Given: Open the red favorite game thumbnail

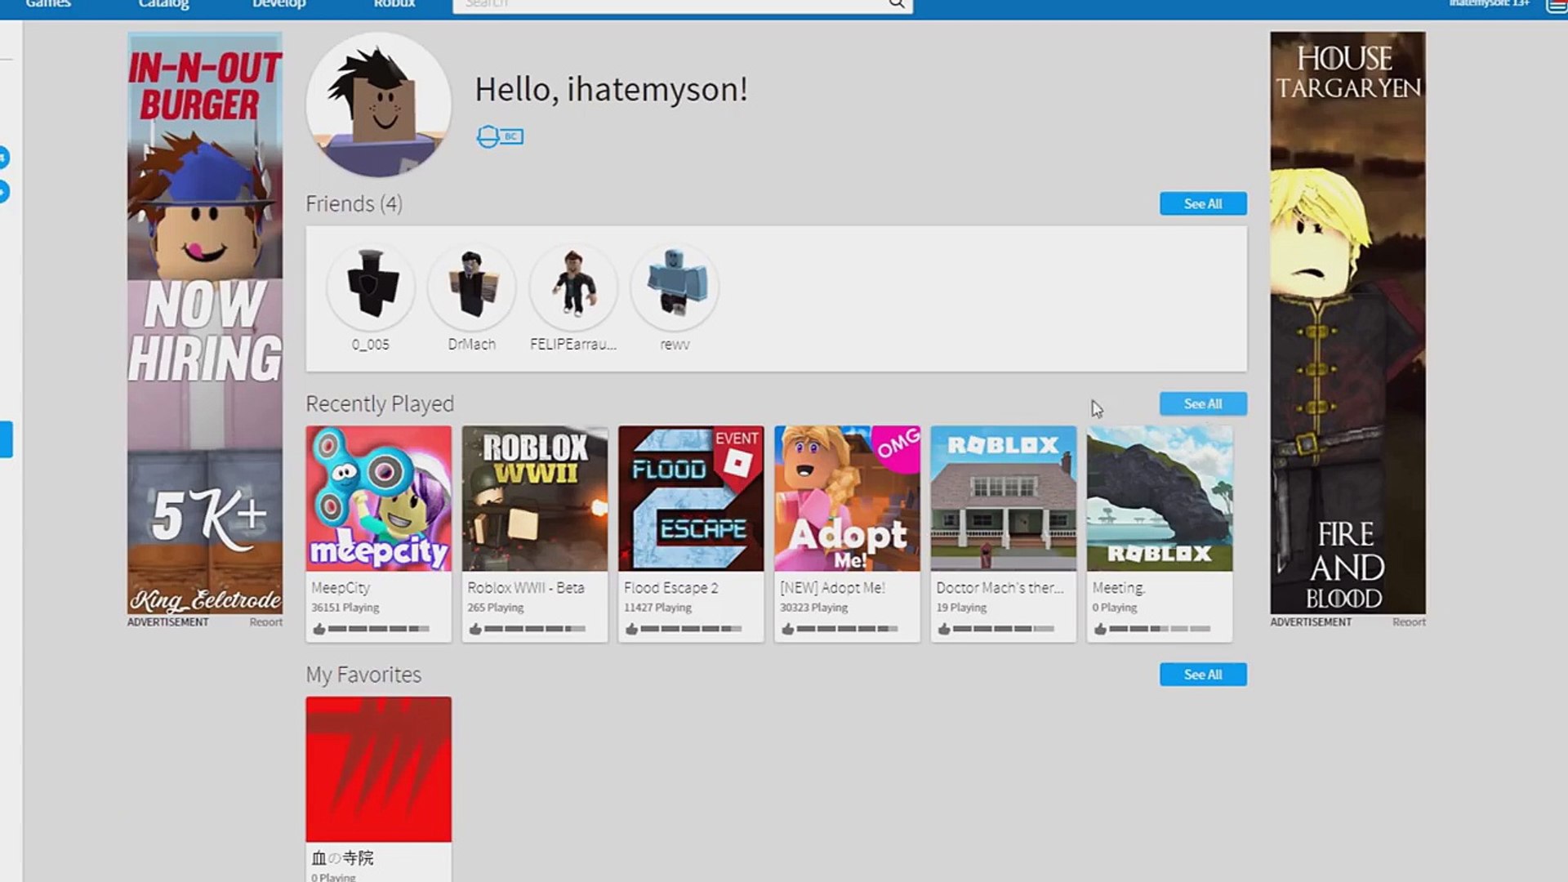Looking at the screenshot, I should coord(378,768).
